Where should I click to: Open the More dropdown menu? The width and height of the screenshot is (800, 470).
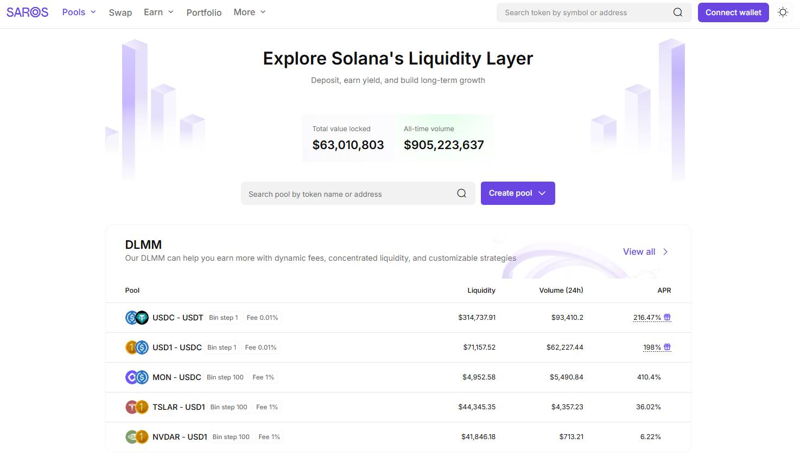pyautogui.click(x=250, y=12)
